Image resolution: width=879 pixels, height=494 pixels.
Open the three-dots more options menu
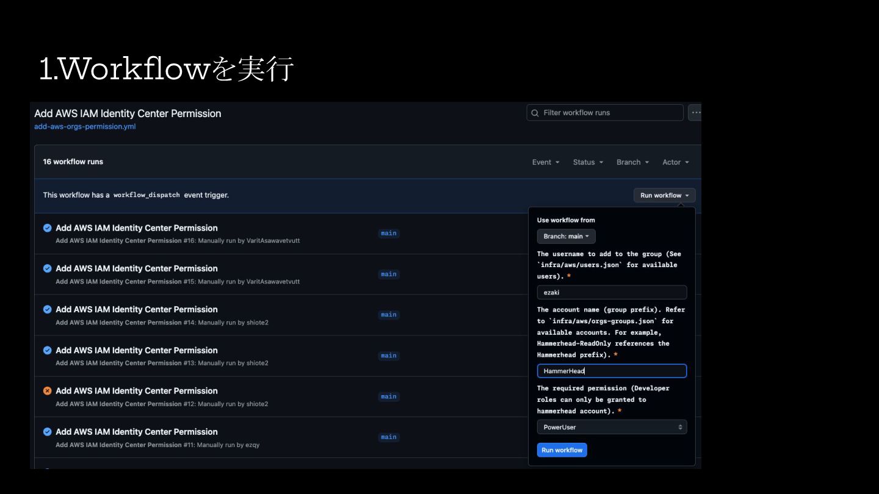[x=695, y=113]
